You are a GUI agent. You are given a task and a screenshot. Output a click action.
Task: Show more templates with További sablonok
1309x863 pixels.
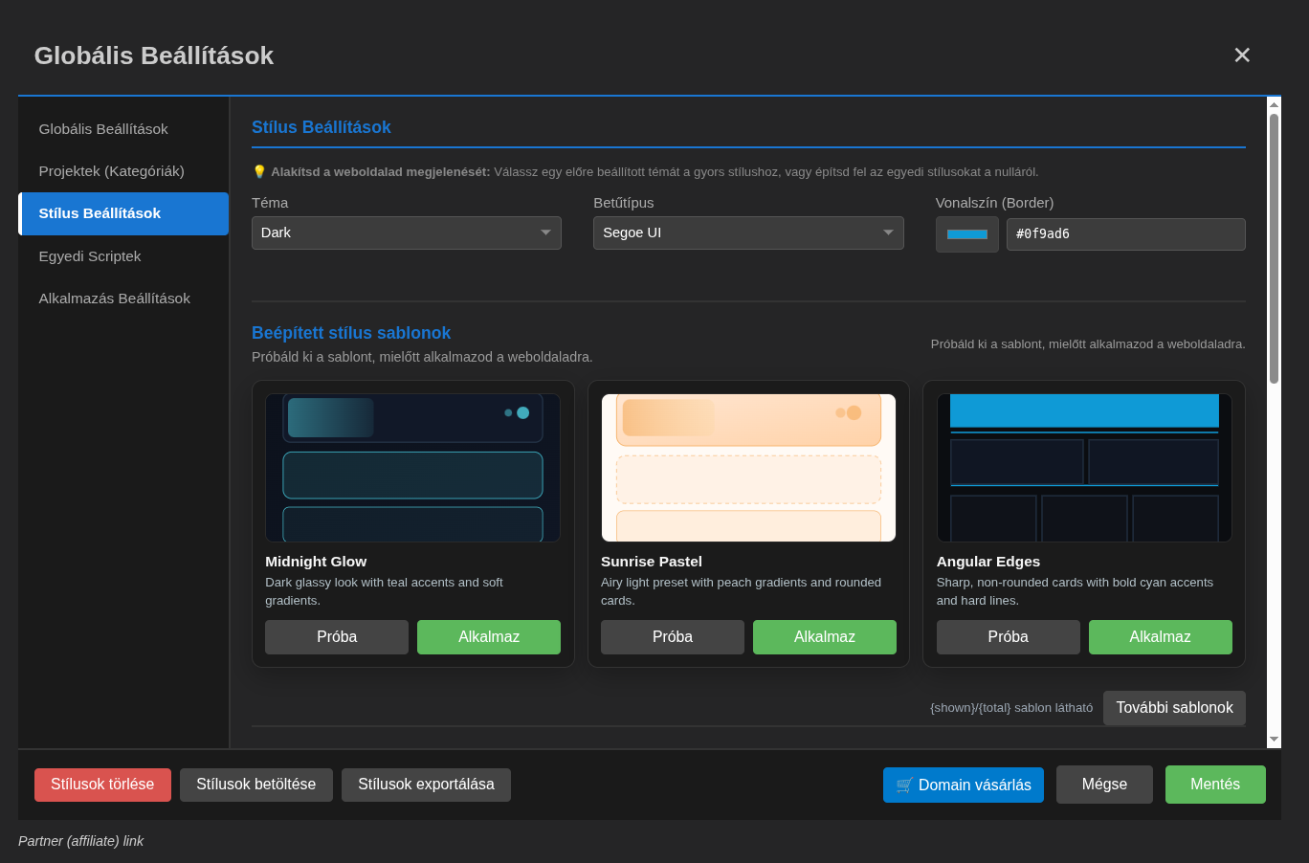pos(1174,708)
